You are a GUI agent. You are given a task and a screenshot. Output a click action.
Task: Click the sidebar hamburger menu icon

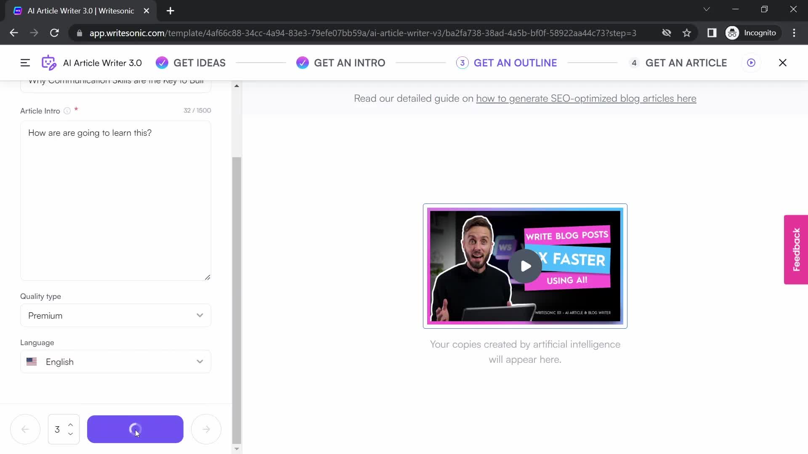tap(24, 62)
